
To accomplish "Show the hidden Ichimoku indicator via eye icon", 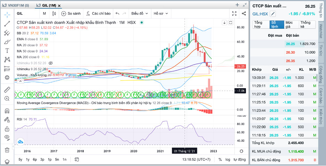I will click(x=51, y=63).
